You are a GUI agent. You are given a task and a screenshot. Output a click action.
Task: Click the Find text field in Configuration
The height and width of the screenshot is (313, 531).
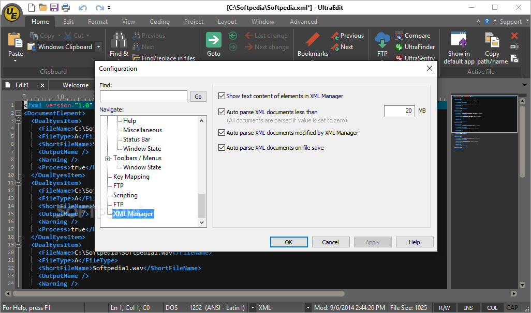tap(143, 97)
